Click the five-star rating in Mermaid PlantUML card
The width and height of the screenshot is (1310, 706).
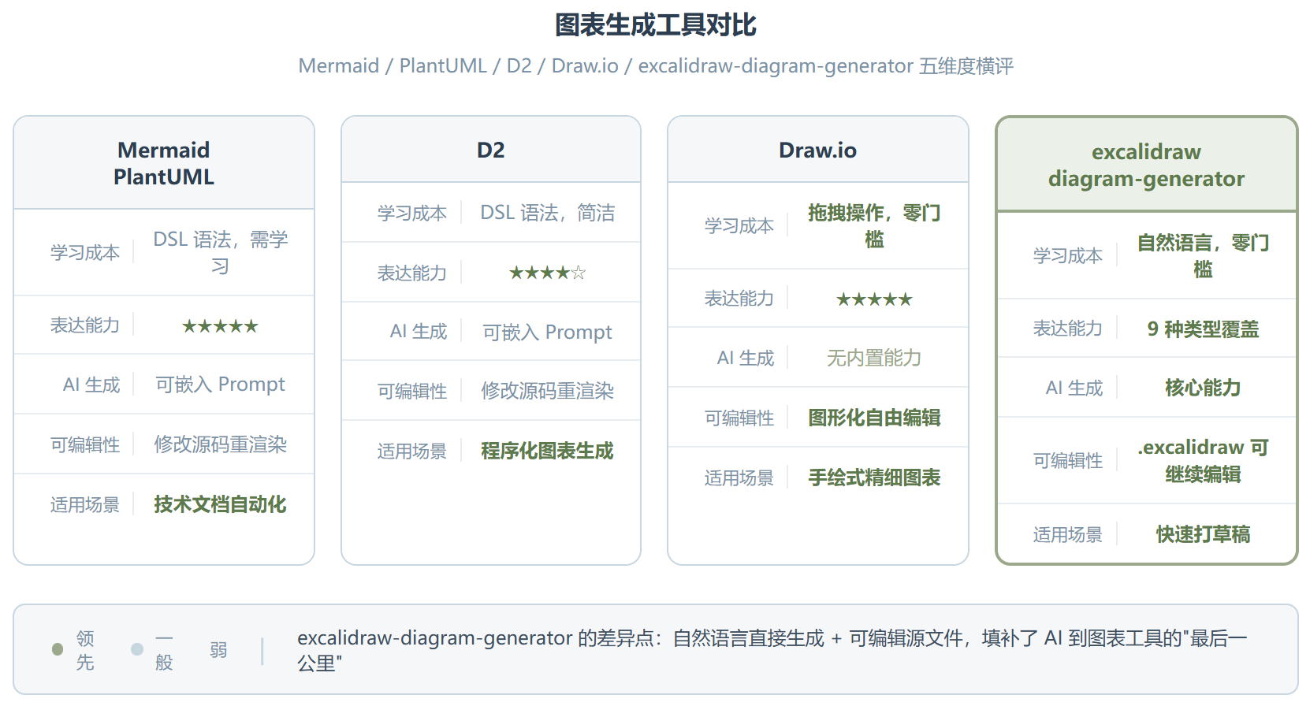click(221, 325)
